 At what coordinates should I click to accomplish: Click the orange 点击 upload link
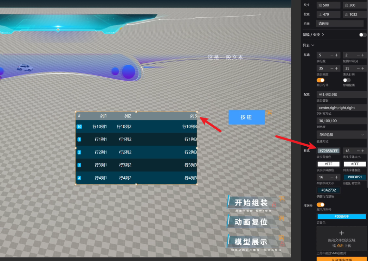(340, 246)
